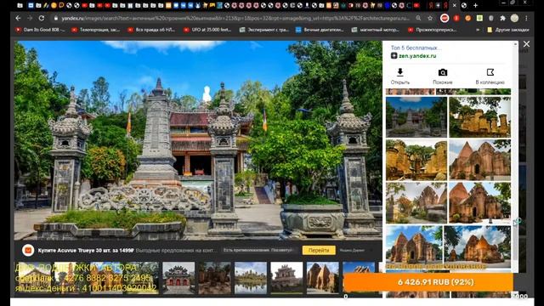This screenshot has height=306, width=544.
Task: Open the 'Эксперимент с гра...' bookmark
Action: click(x=264, y=30)
